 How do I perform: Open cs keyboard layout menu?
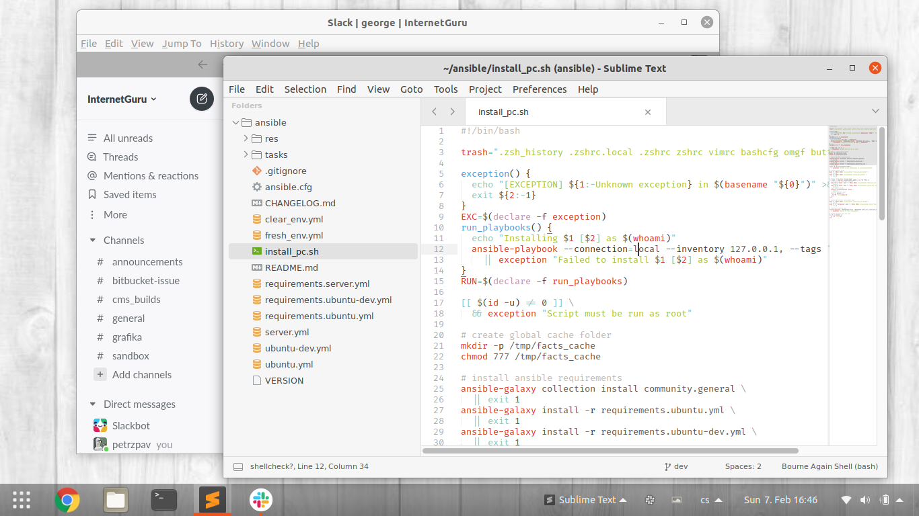click(710, 500)
